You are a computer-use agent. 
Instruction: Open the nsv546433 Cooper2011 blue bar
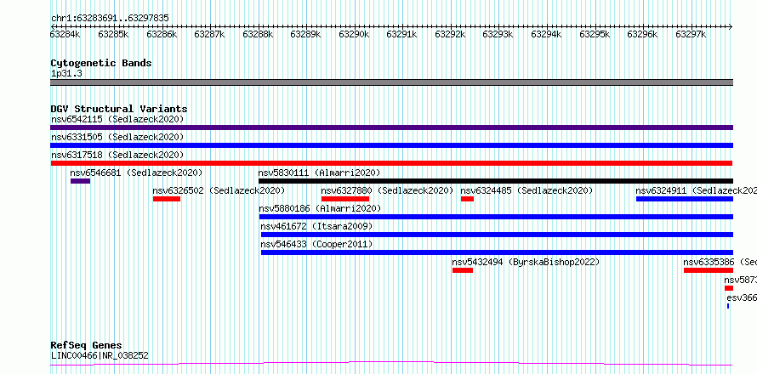click(498, 252)
